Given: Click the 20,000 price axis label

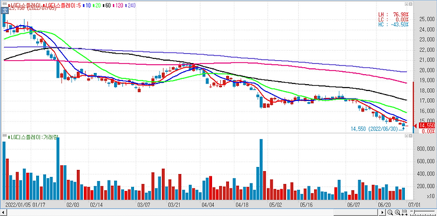Looking at the screenshot, I should [427, 70].
